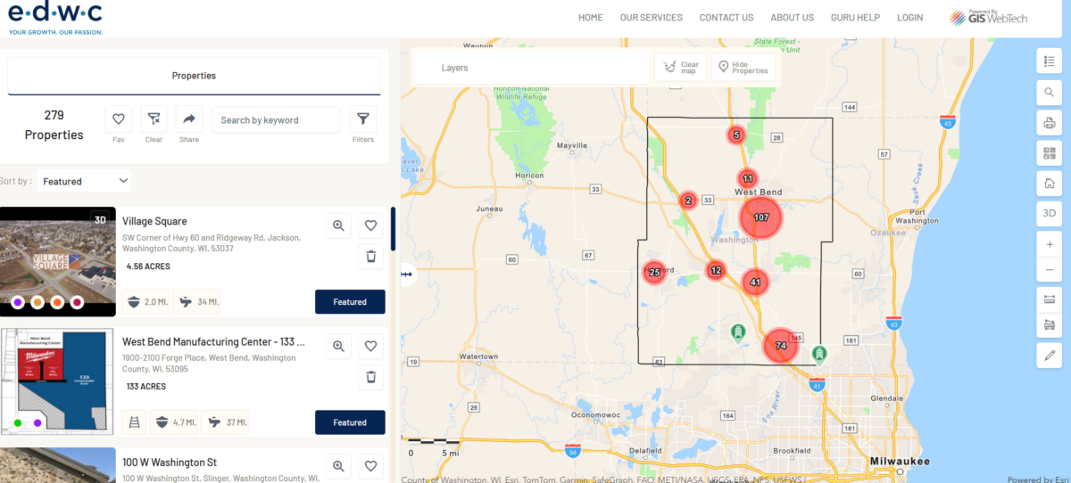Open West Bend Manufacturing Center title
Screen dimensions: 1071x483
pyautogui.click(x=213, y=341)
